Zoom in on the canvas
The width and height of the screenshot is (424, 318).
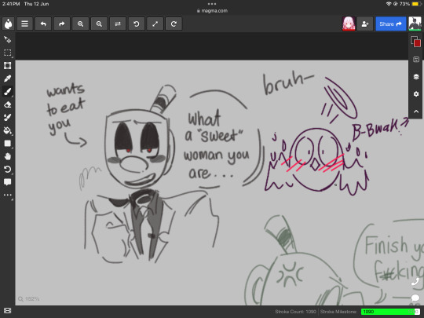81,24
